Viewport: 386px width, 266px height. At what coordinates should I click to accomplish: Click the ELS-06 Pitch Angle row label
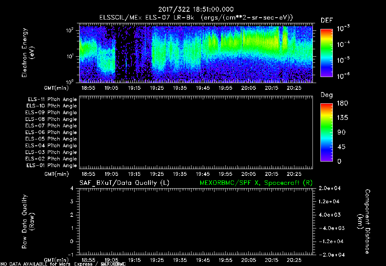[x=51, y=133]
